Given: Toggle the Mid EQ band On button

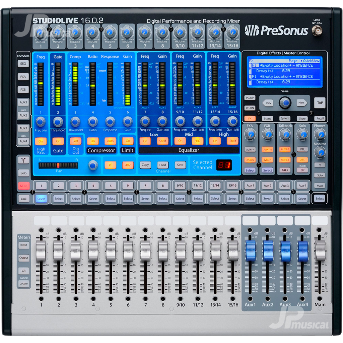Looking at the screenshot, I should pos(180,141).
